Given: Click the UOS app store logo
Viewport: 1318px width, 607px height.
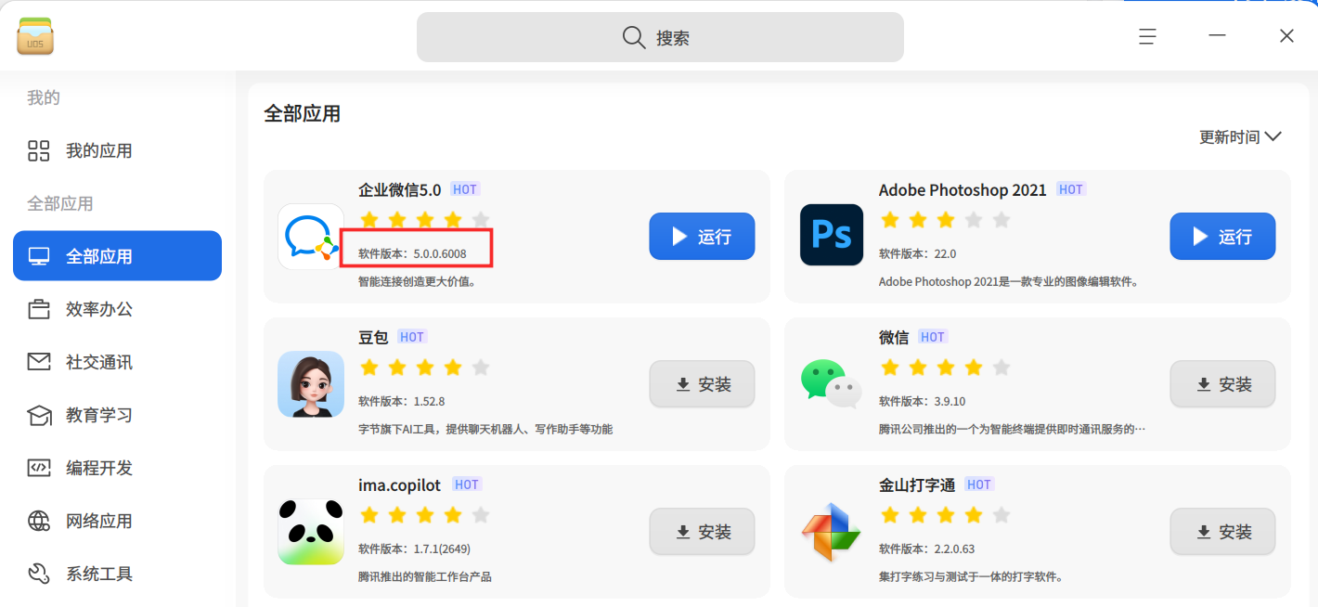Looking at the screenshot, I should tap(36, 36).
